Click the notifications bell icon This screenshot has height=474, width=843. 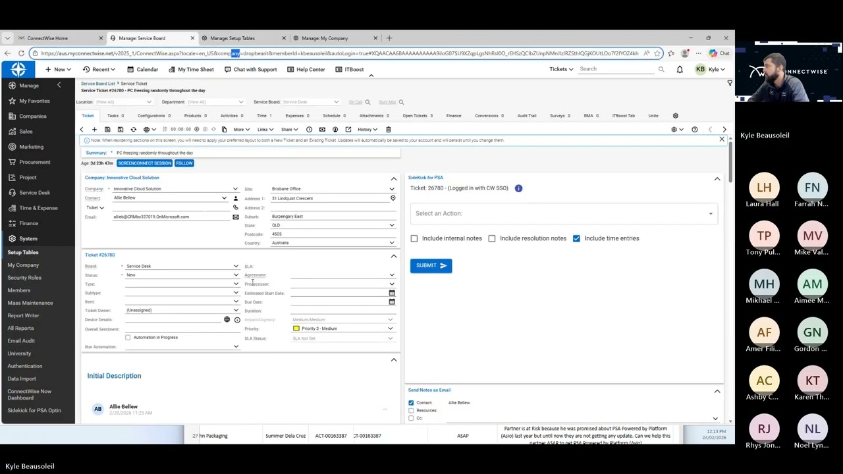pos(680,69)
